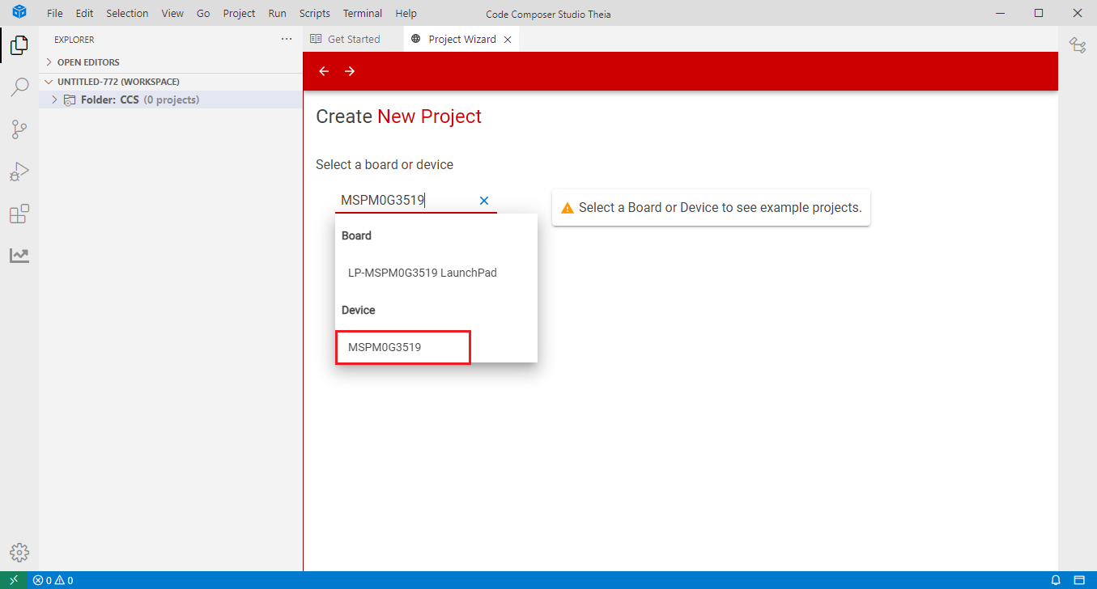Expand the Folder: CCS tree node
Screen dimensions: 1097x589
(54, 100)
